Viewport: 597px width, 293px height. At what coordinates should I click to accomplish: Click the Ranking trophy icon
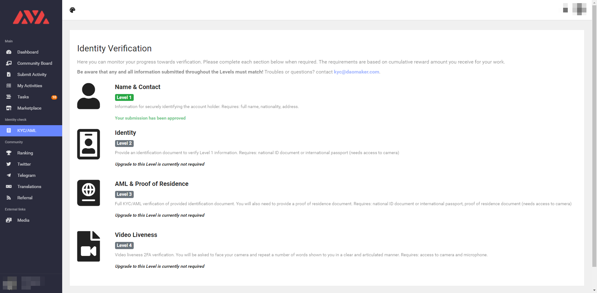click(x=9, y=153)
